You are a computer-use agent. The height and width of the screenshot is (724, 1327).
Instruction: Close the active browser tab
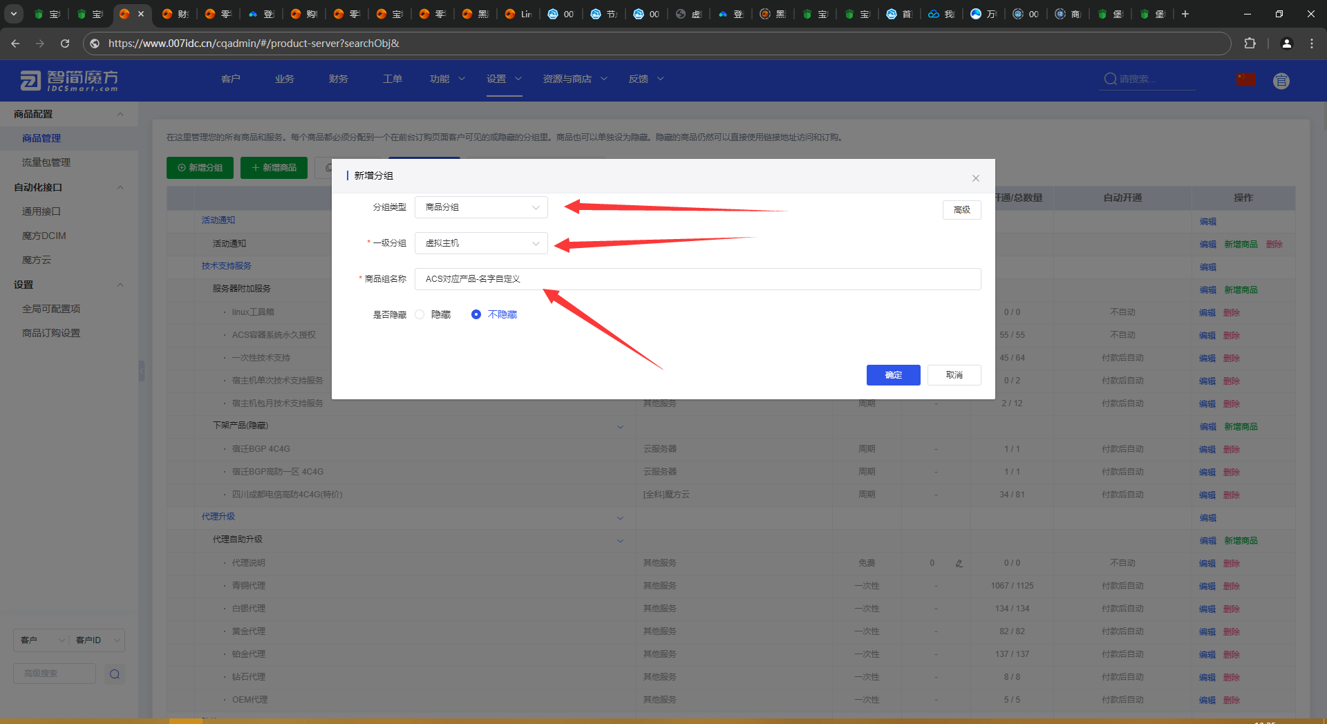pos(141,14)
